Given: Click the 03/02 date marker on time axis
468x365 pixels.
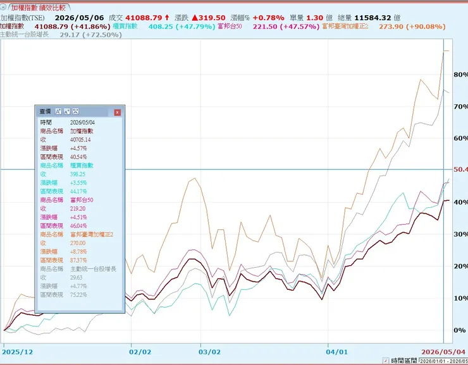Looking at the screenshot, I should tap(209, 352).
